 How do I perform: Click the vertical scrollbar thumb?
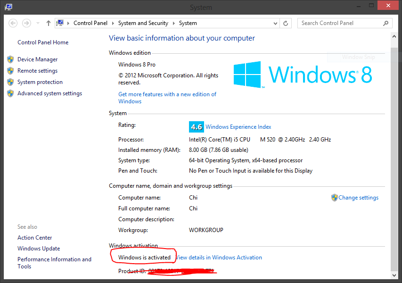(x=394, y=159)
